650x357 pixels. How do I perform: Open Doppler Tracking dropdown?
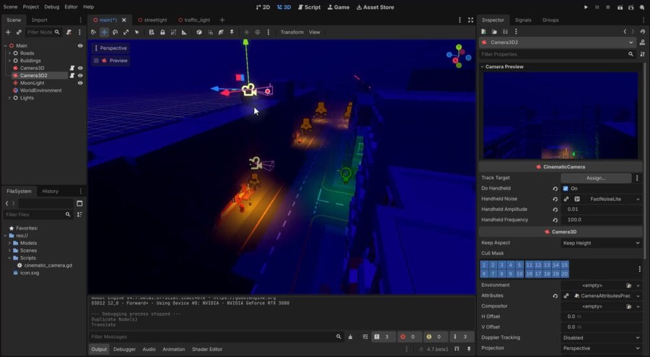[601, 338]
